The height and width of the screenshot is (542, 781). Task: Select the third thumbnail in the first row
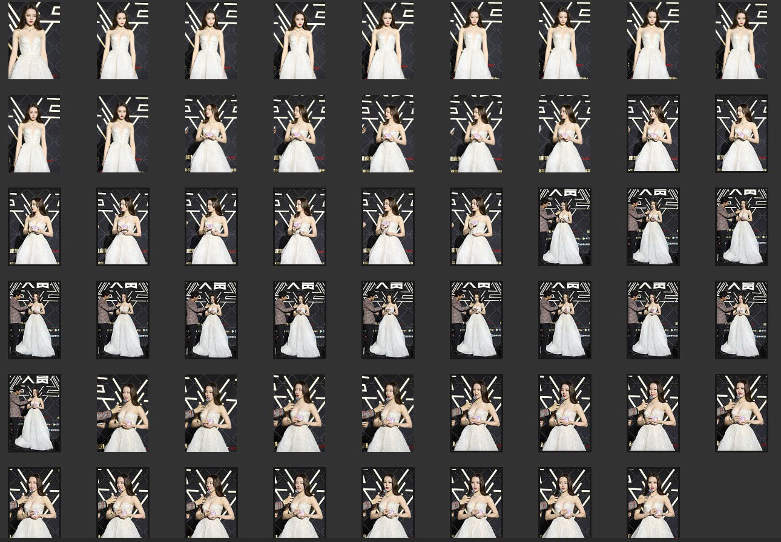point(211,41)
